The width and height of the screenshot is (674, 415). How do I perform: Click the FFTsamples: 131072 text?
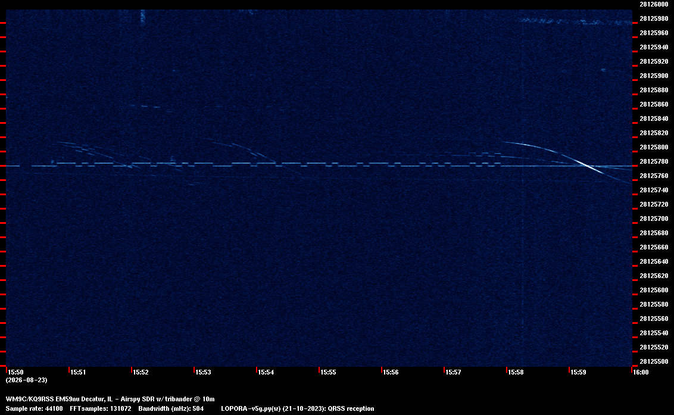tap(101, 408)
